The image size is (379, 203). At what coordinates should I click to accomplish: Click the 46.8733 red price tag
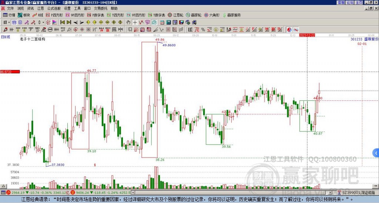coord(10,72)
